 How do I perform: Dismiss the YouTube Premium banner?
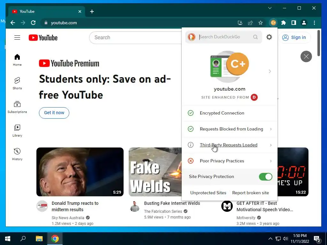click(306, 56)
